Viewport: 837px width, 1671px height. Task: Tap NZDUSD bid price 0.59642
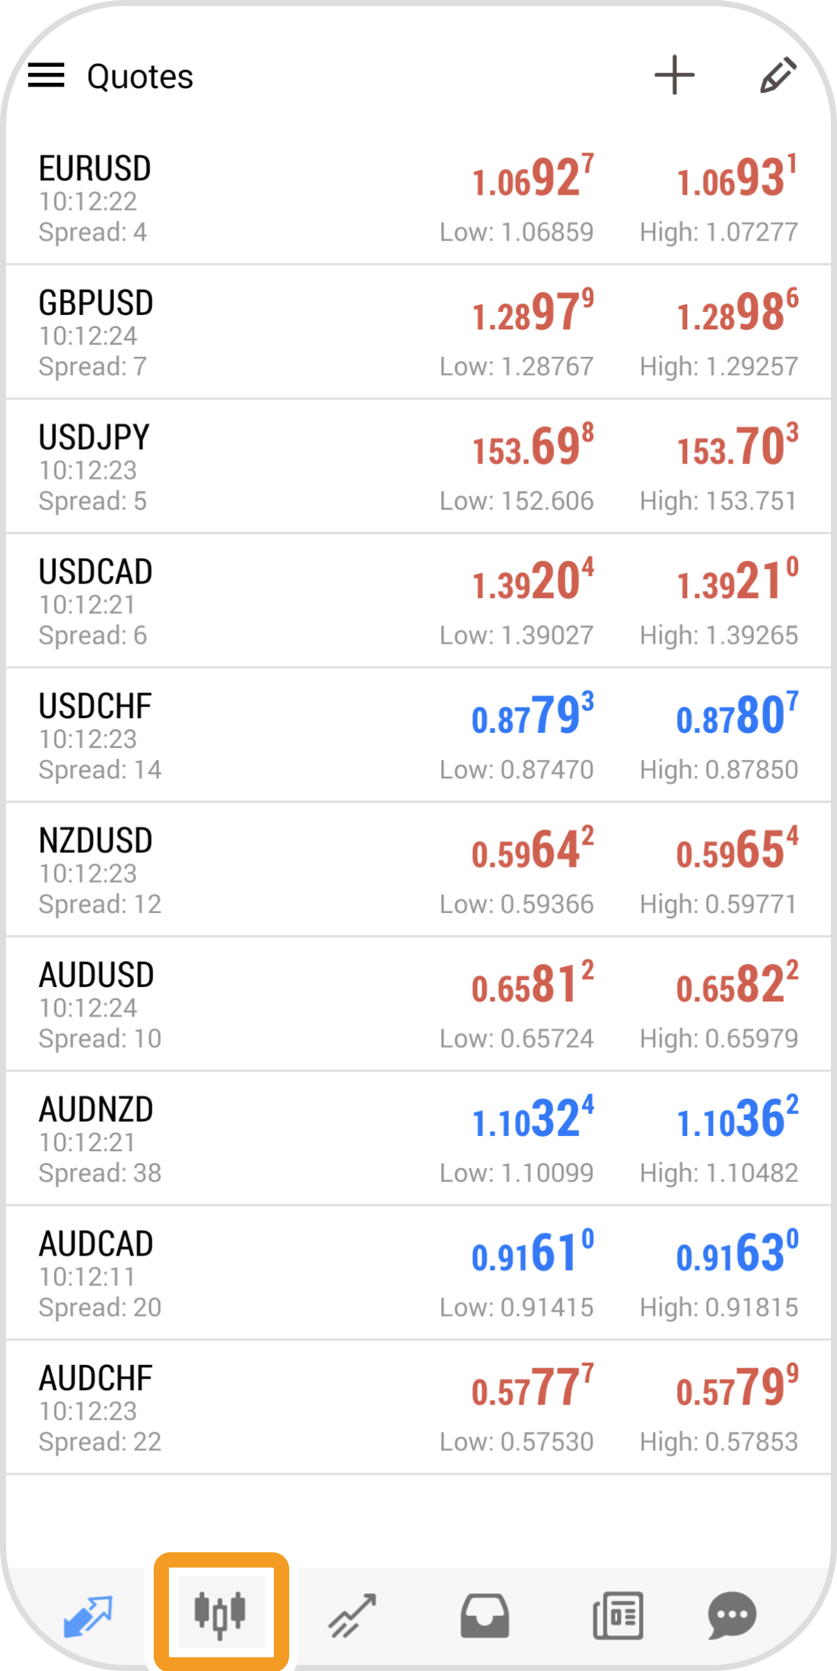pos(533,850)
